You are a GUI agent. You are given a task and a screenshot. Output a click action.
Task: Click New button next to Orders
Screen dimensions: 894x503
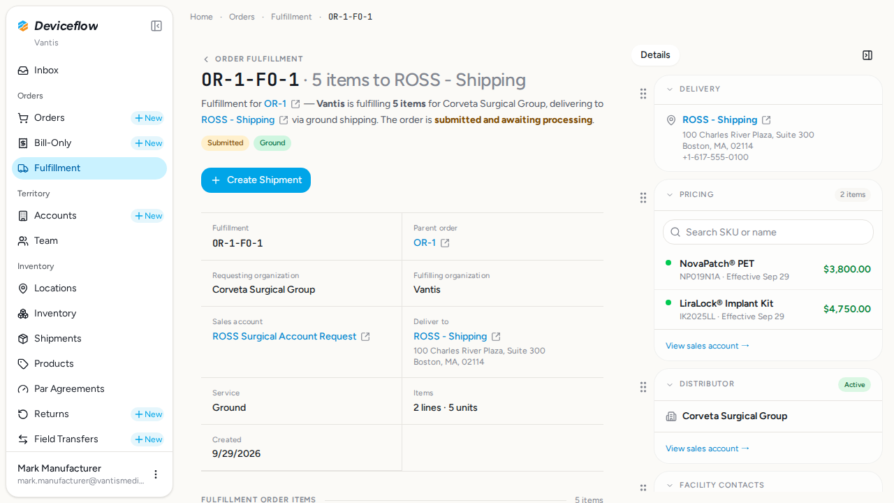point(148,118)
